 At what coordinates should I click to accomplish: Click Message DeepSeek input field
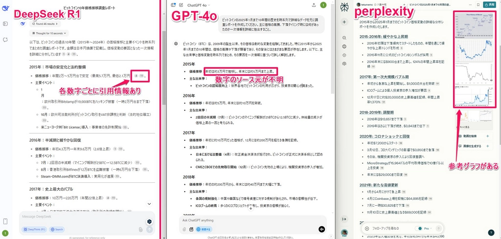click(x=80, y=217)
